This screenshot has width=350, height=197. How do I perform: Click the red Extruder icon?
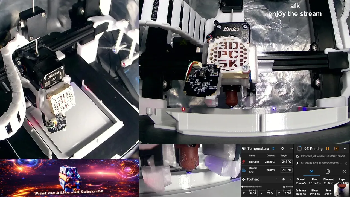click(x=244, y=162)
